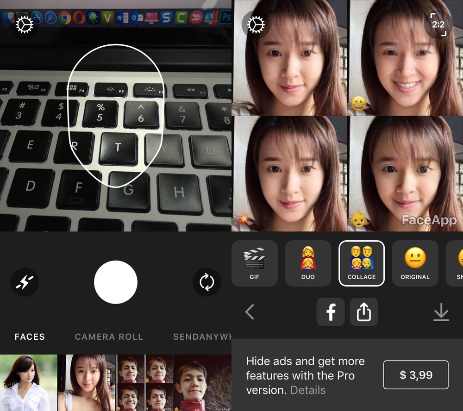This screenshot has width=463, height=411.
Task: Open the Pro version Details link
Action: (308, 390)
